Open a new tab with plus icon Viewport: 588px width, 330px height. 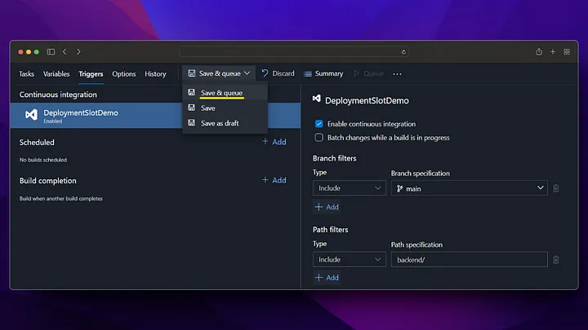(553, 51)
